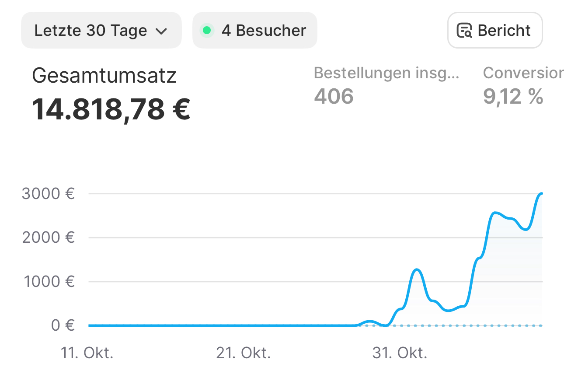Click the green live visitors dot
Viewport: 564px width, 381px height.
pyautogui.click(x=207, y=31)
